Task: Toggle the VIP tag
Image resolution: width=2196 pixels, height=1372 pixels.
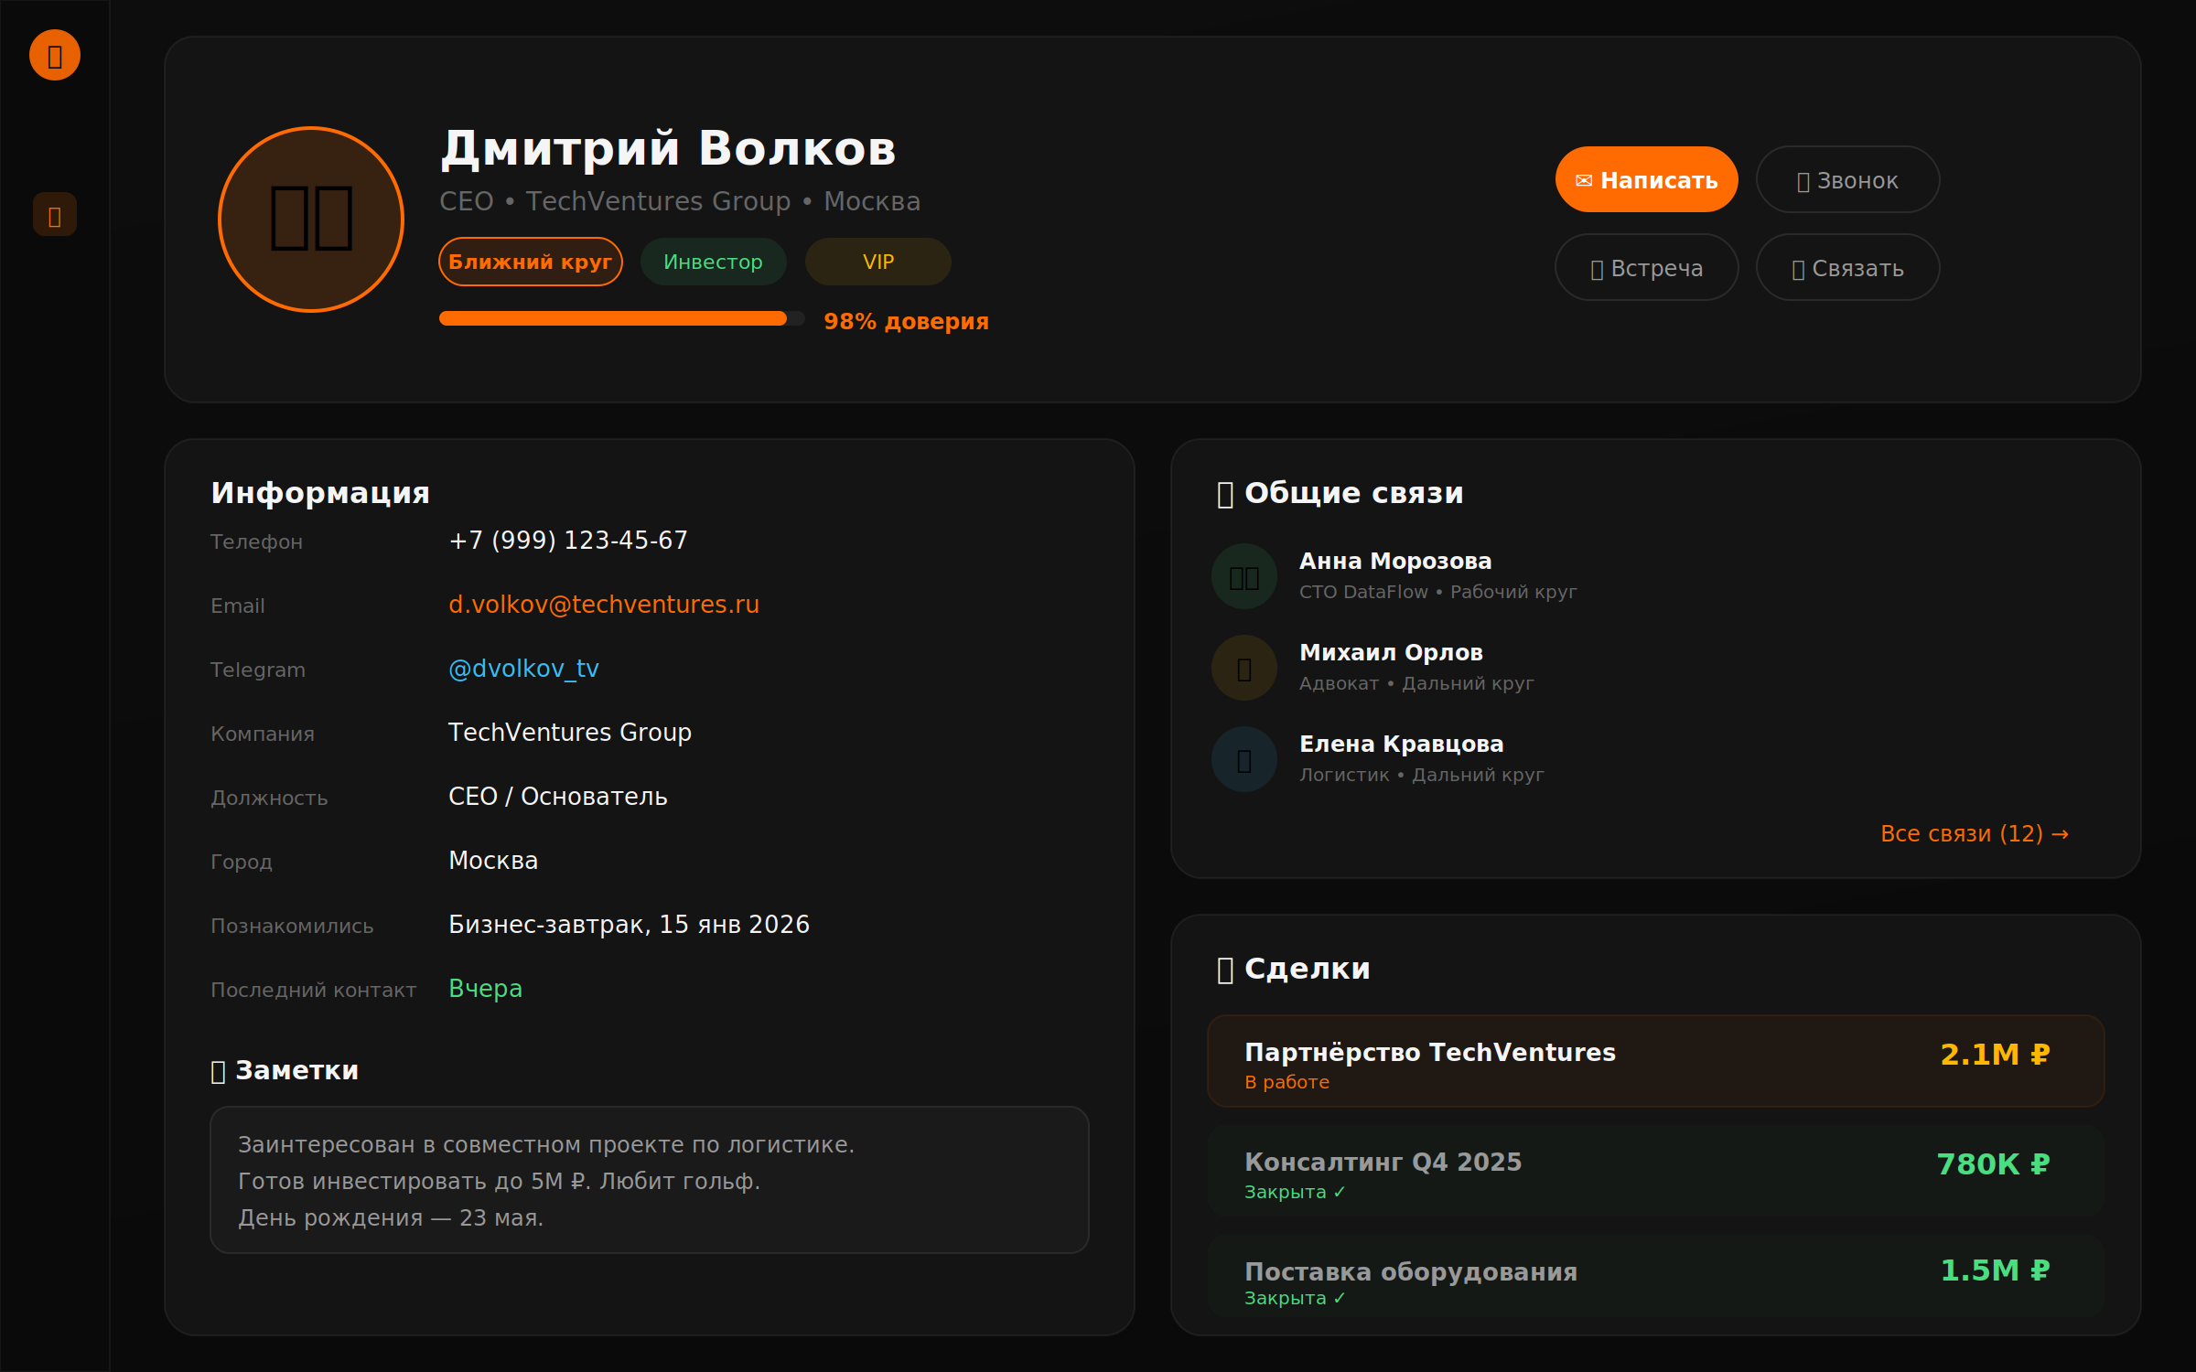Action: (877, 262)
